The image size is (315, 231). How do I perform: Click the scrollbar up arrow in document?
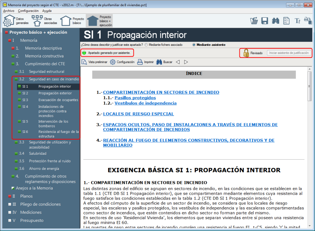point(309,69)
